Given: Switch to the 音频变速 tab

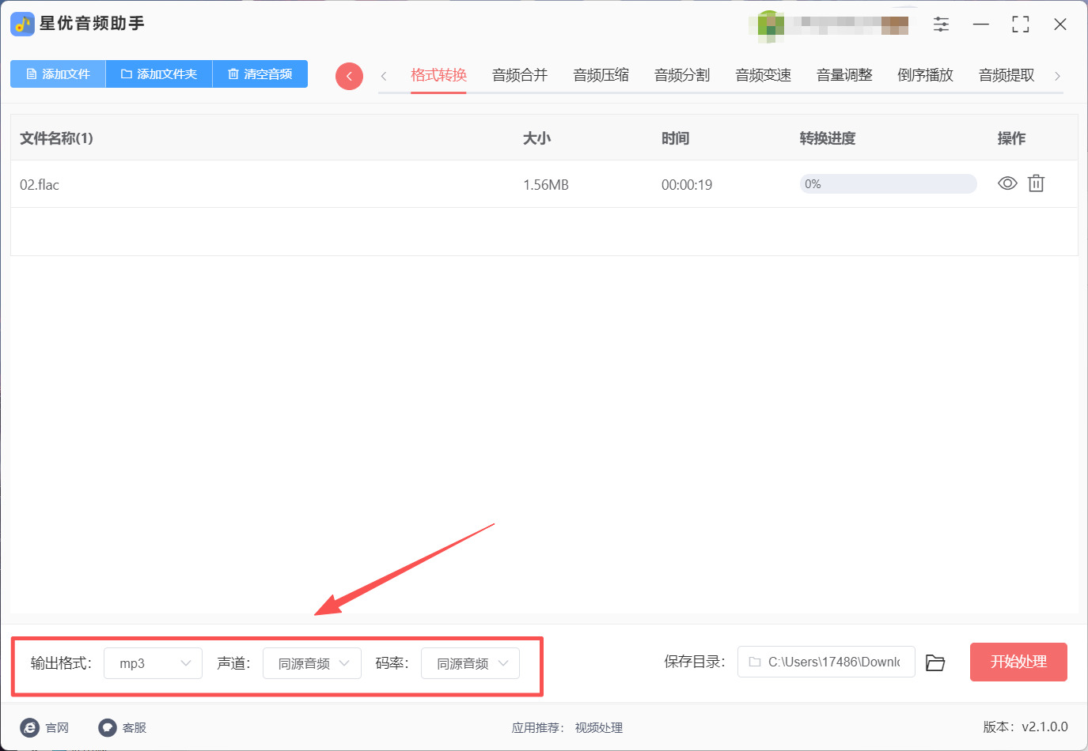Looking at the screenshot, I should (764, 75).
